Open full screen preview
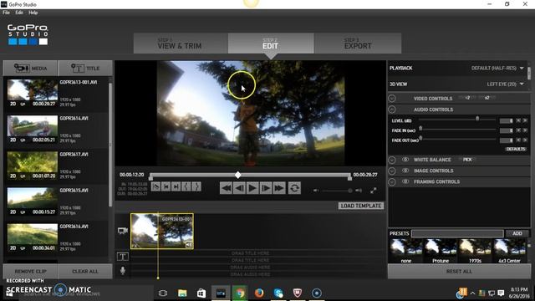This screenshot has width=535, height=301. (374, 191)
